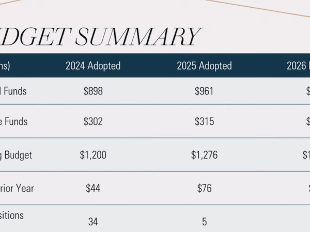310x232 pixels.
Task: Click the SUMMARY title text
Action: (138, 37)
